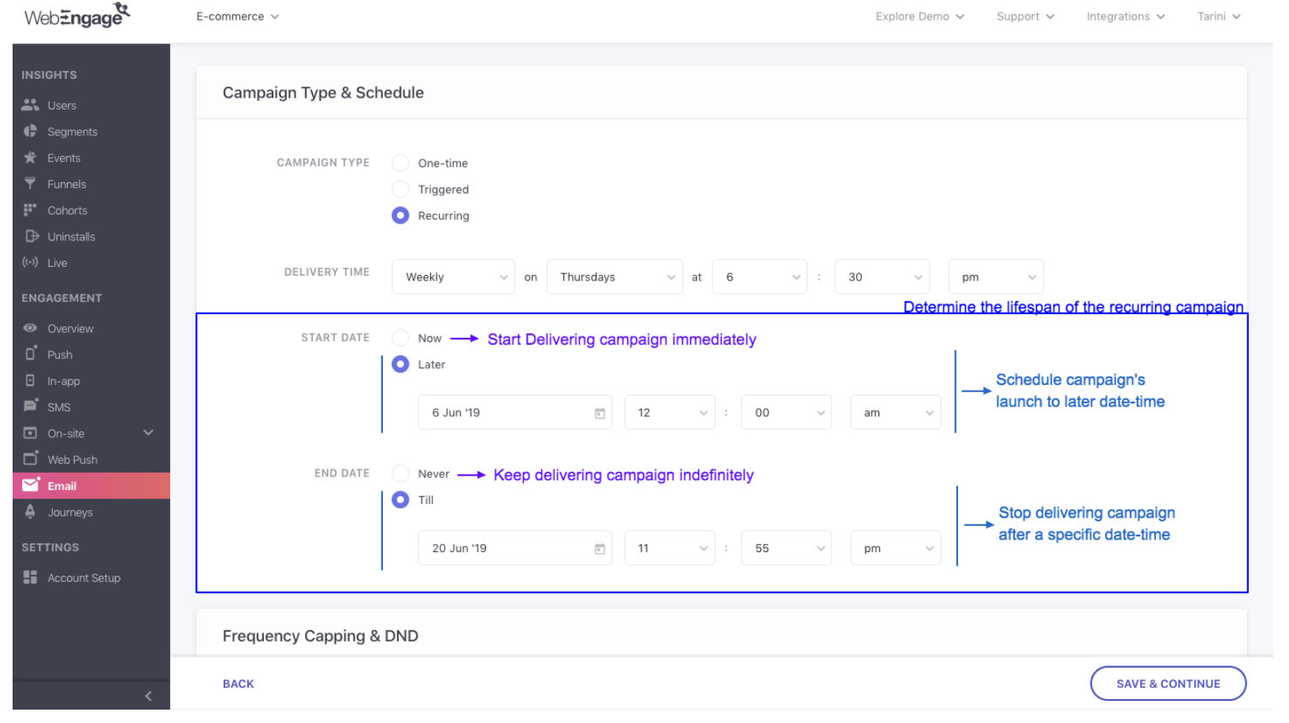Image resolution: width=1289 pixels, height=723 pixels.
Task: Open Segments via its pie icon
Action: tap(30, 132)
